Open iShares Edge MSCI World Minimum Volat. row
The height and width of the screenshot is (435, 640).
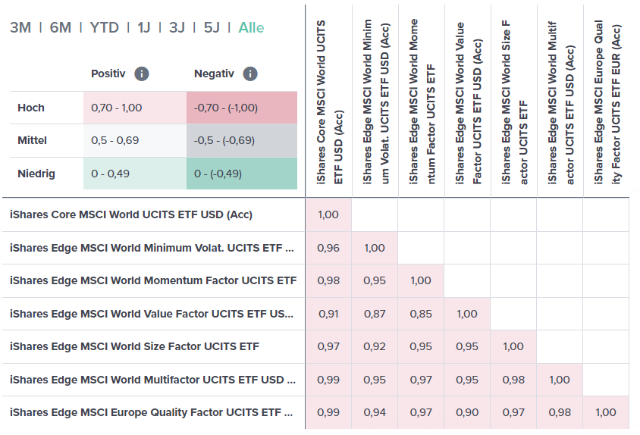click(152, 248)
